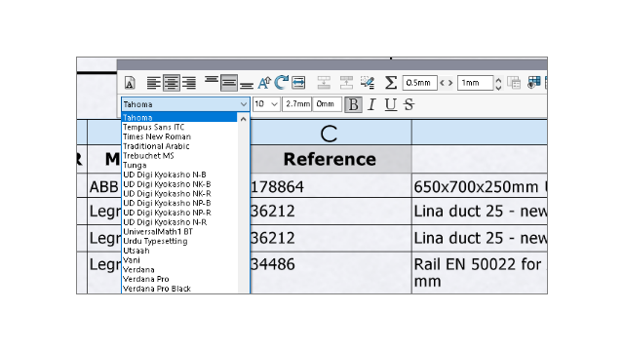Image resolution: width=624 pixels, height=351 pixels.
Task: Click the Sigma equation icon
Action: (x=390, y=82)
